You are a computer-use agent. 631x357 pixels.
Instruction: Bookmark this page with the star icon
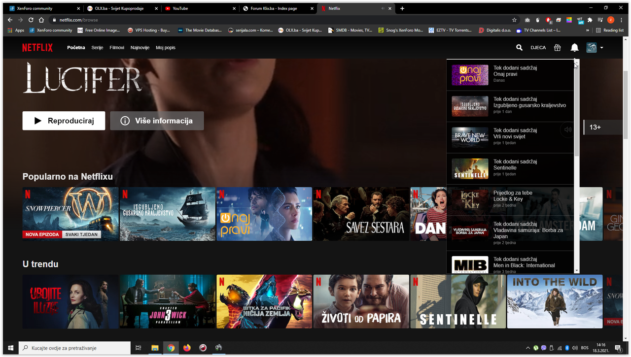click(x=514, y=20)
